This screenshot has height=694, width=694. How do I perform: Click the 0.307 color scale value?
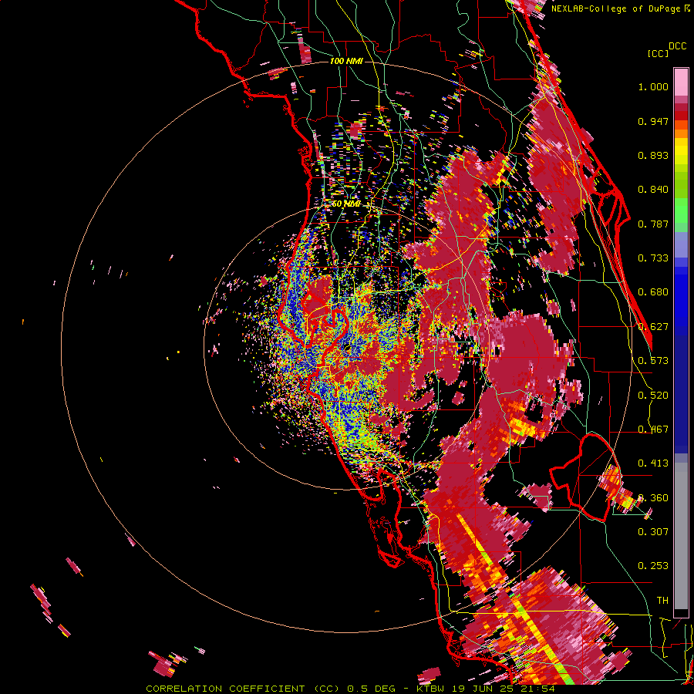[653, 532]
